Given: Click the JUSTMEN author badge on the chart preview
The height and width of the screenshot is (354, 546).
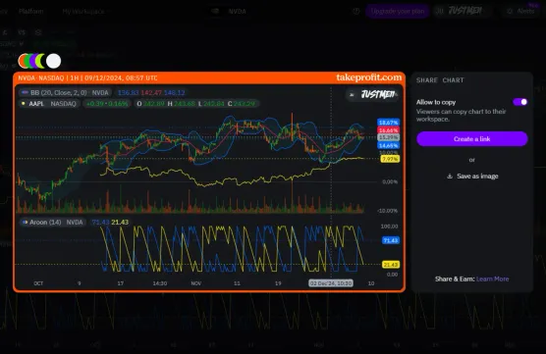Looking at the screenshot, I should pos(372,94).
